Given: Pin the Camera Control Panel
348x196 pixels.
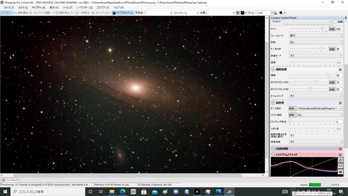Looking at the screenshot, I should pos(346,18).
